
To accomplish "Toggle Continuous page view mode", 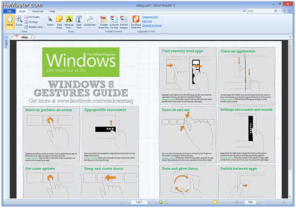I will [x=221, y=202].
